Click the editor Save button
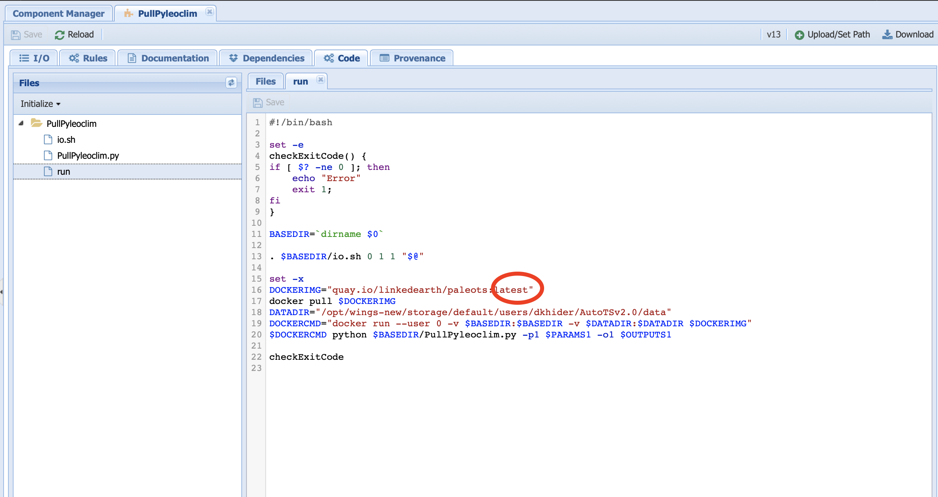 click(x=268, y=103)
